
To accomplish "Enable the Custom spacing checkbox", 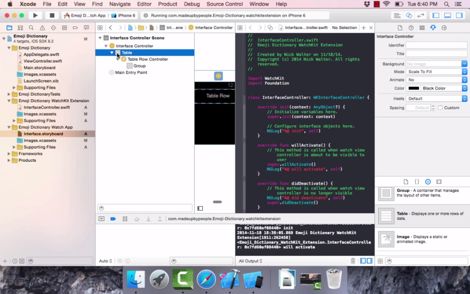I will (x=440, y=108).
